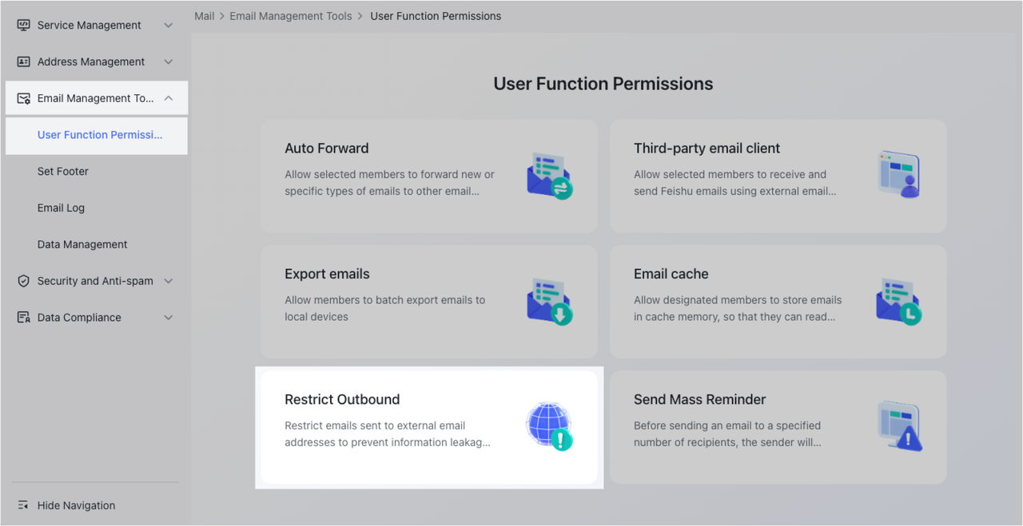Go to Email Management Tools breadcrumb
Screen dimensions: 1023x526
pos(291,16)
